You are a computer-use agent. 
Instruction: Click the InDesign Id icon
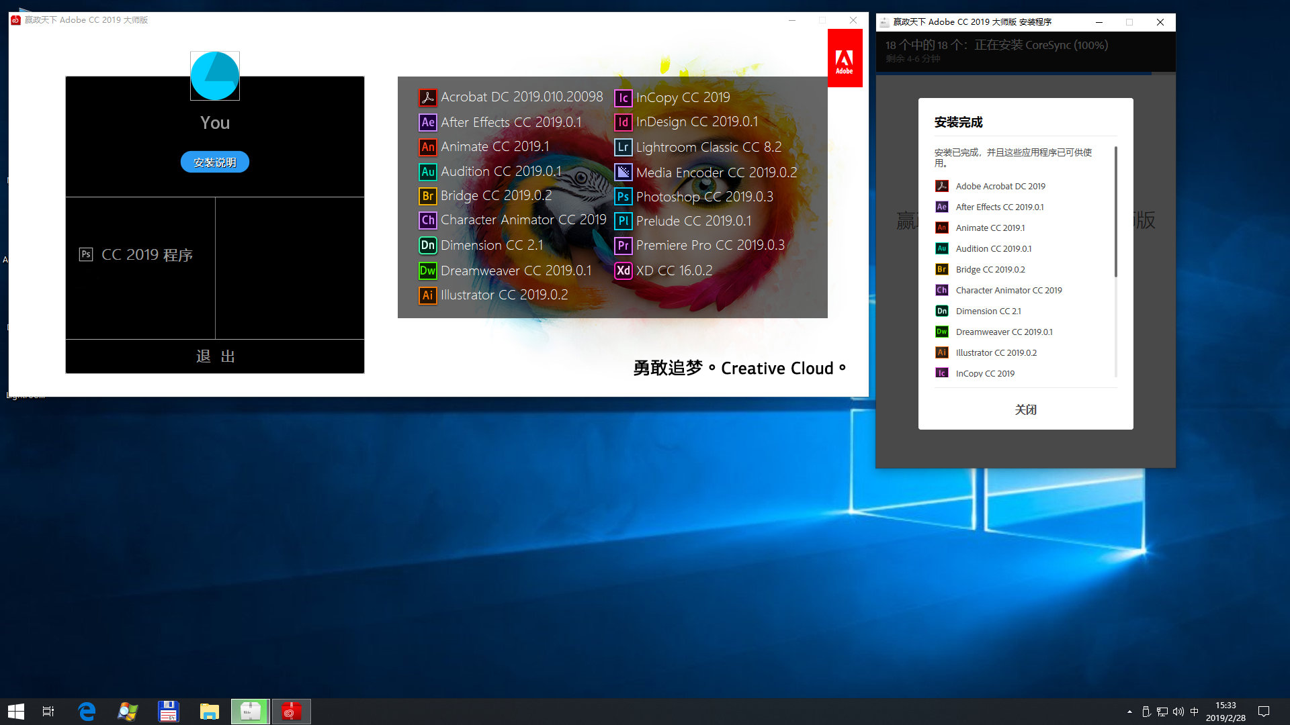tap(623, 122)
